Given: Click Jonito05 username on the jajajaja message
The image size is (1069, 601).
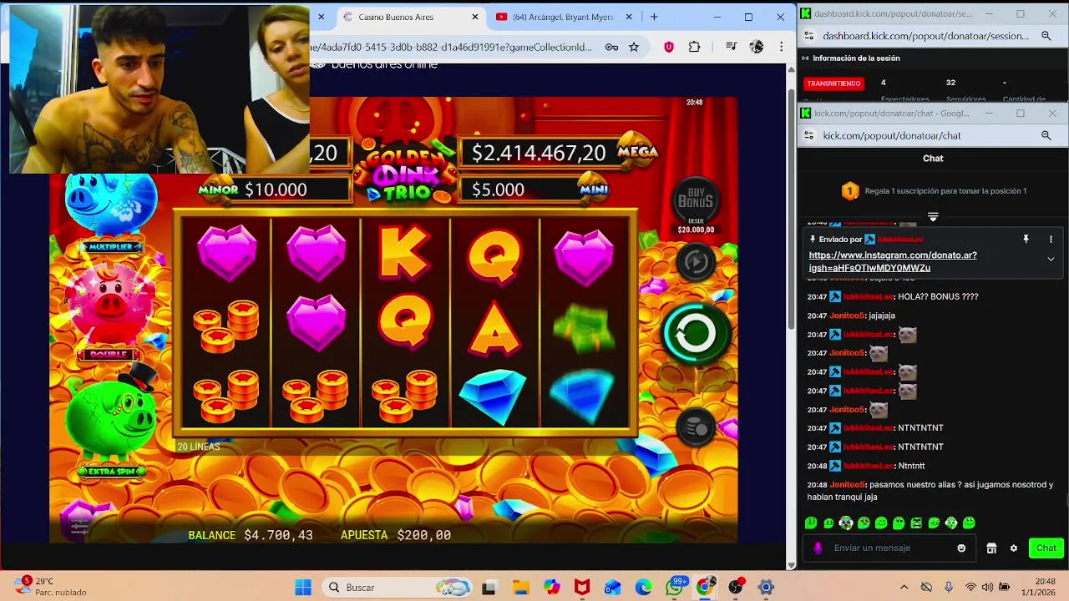Looking at the screenshot, I should click(x=848, y=316).
